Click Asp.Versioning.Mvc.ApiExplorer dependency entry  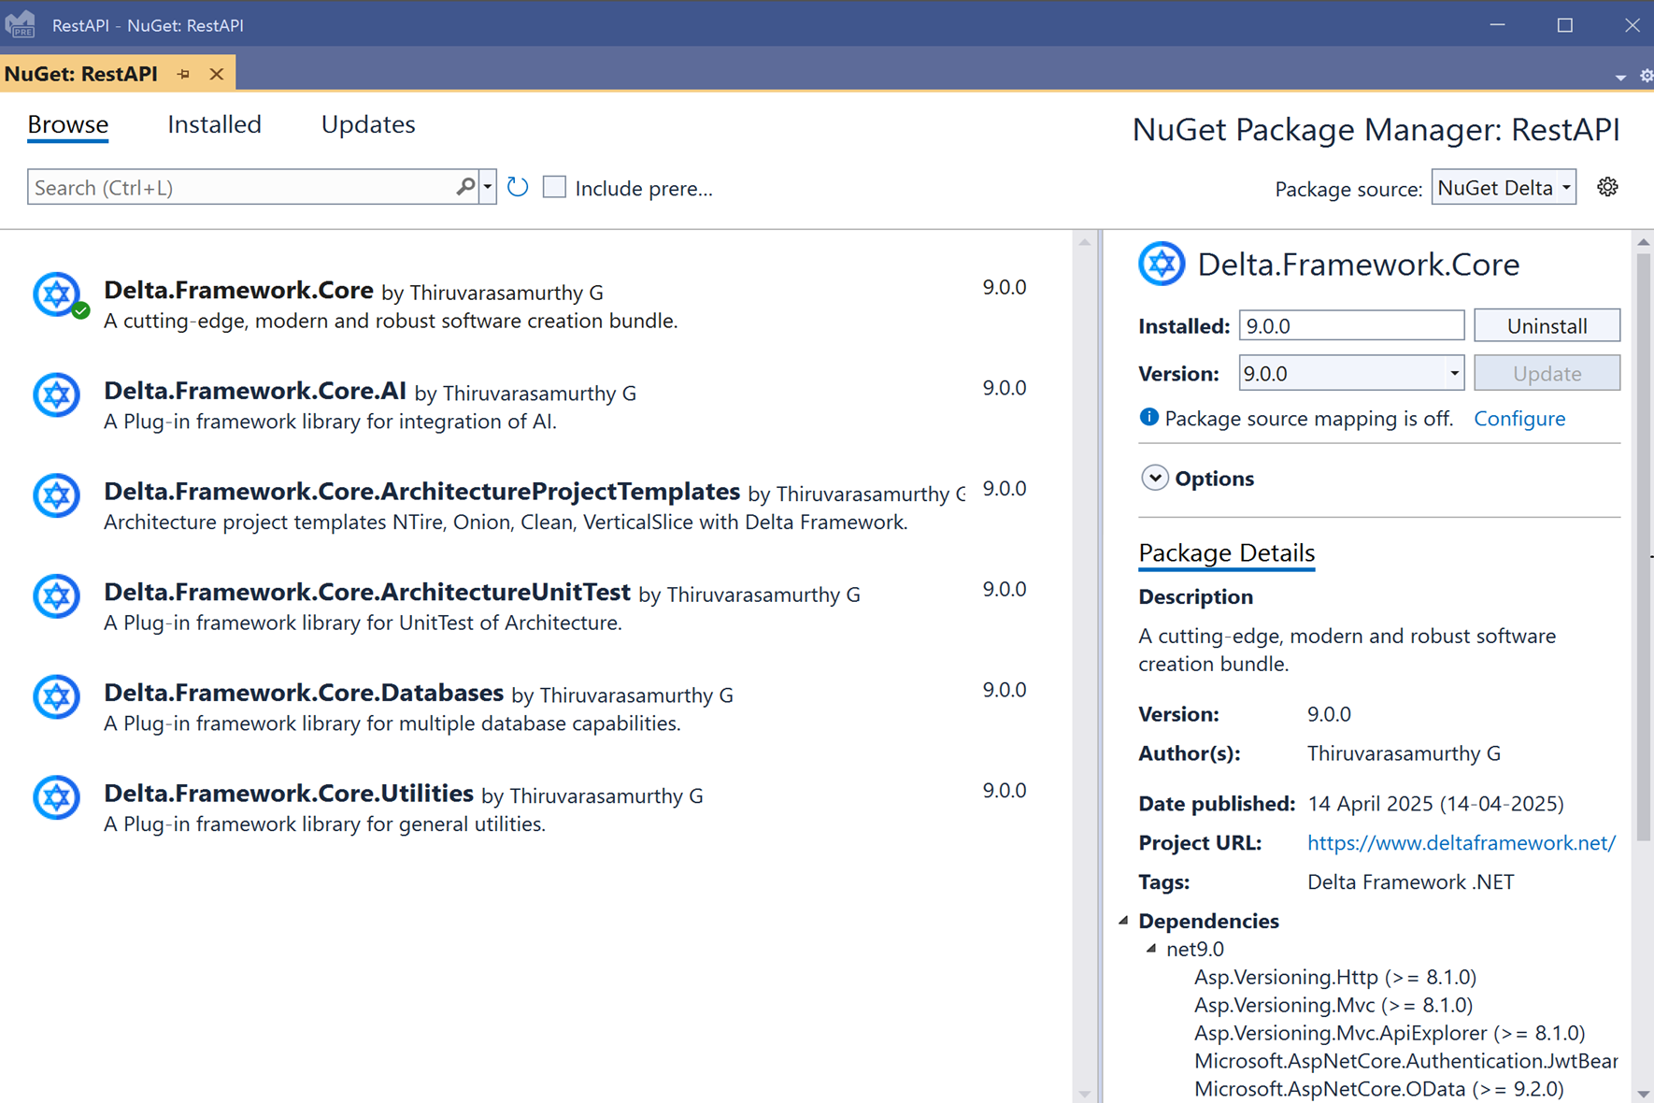[1390, 1033]
